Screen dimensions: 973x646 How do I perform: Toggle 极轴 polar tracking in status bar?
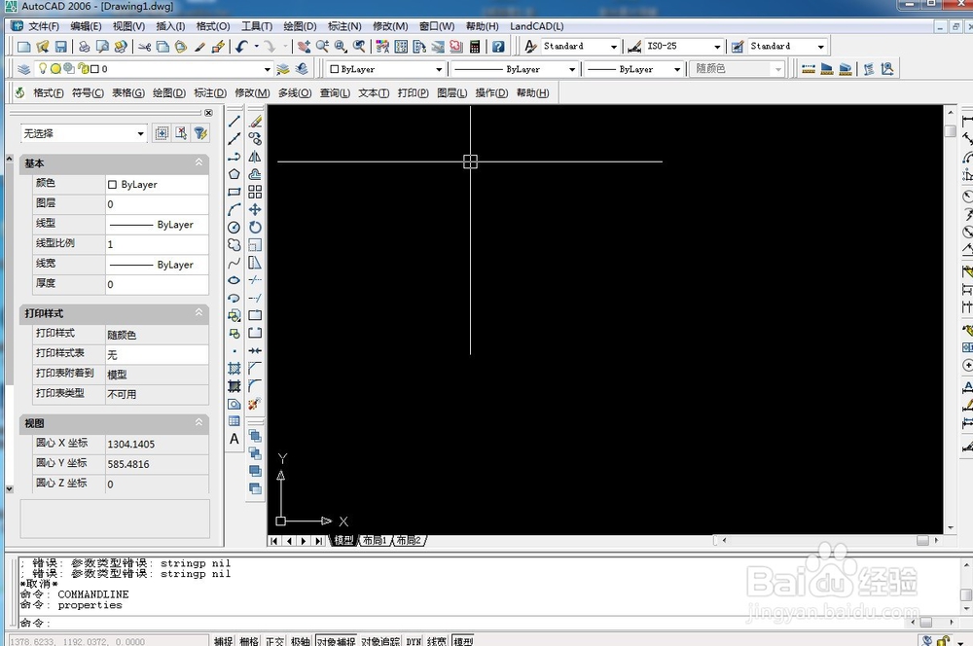(301, 641)
